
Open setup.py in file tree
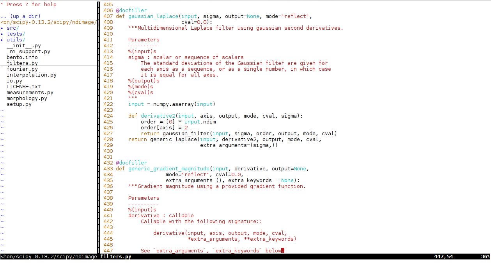click(19, 104)
